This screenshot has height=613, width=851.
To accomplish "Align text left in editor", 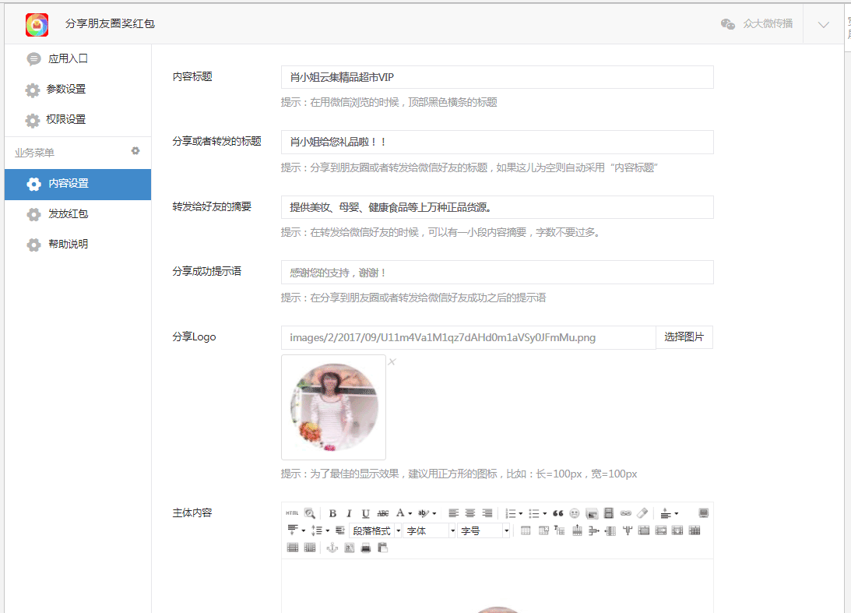I will 454,513.
